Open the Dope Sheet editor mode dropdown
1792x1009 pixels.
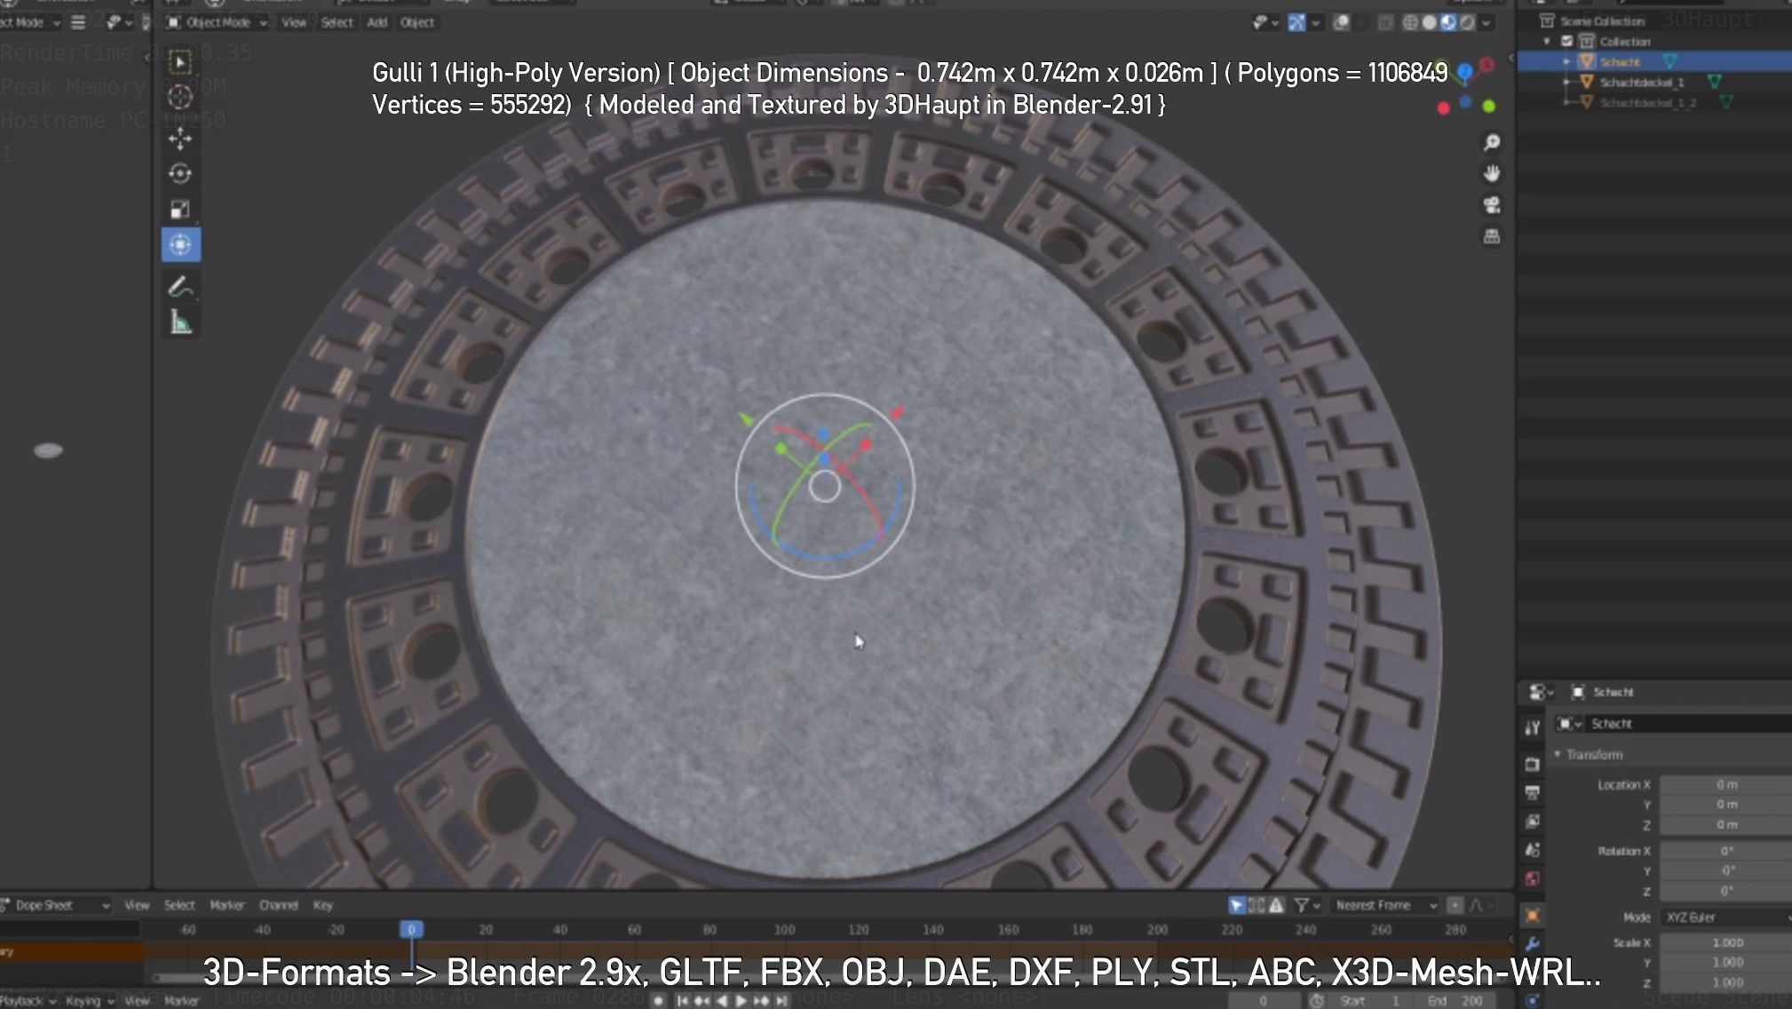(x=55, y=905)
